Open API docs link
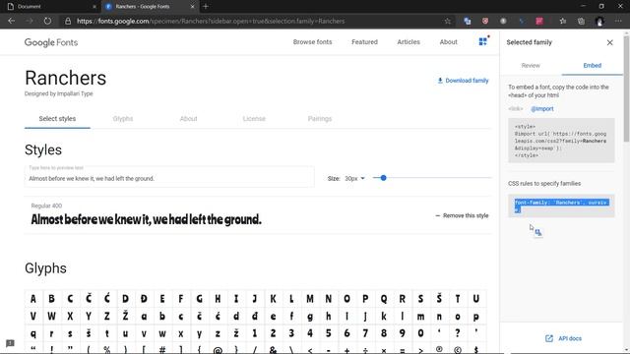630x354 pixels. (563, 338)
